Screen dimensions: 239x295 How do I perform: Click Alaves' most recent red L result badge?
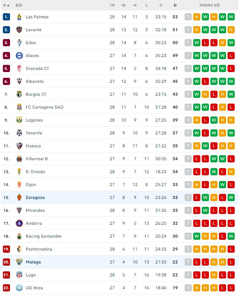click(231, 56)
